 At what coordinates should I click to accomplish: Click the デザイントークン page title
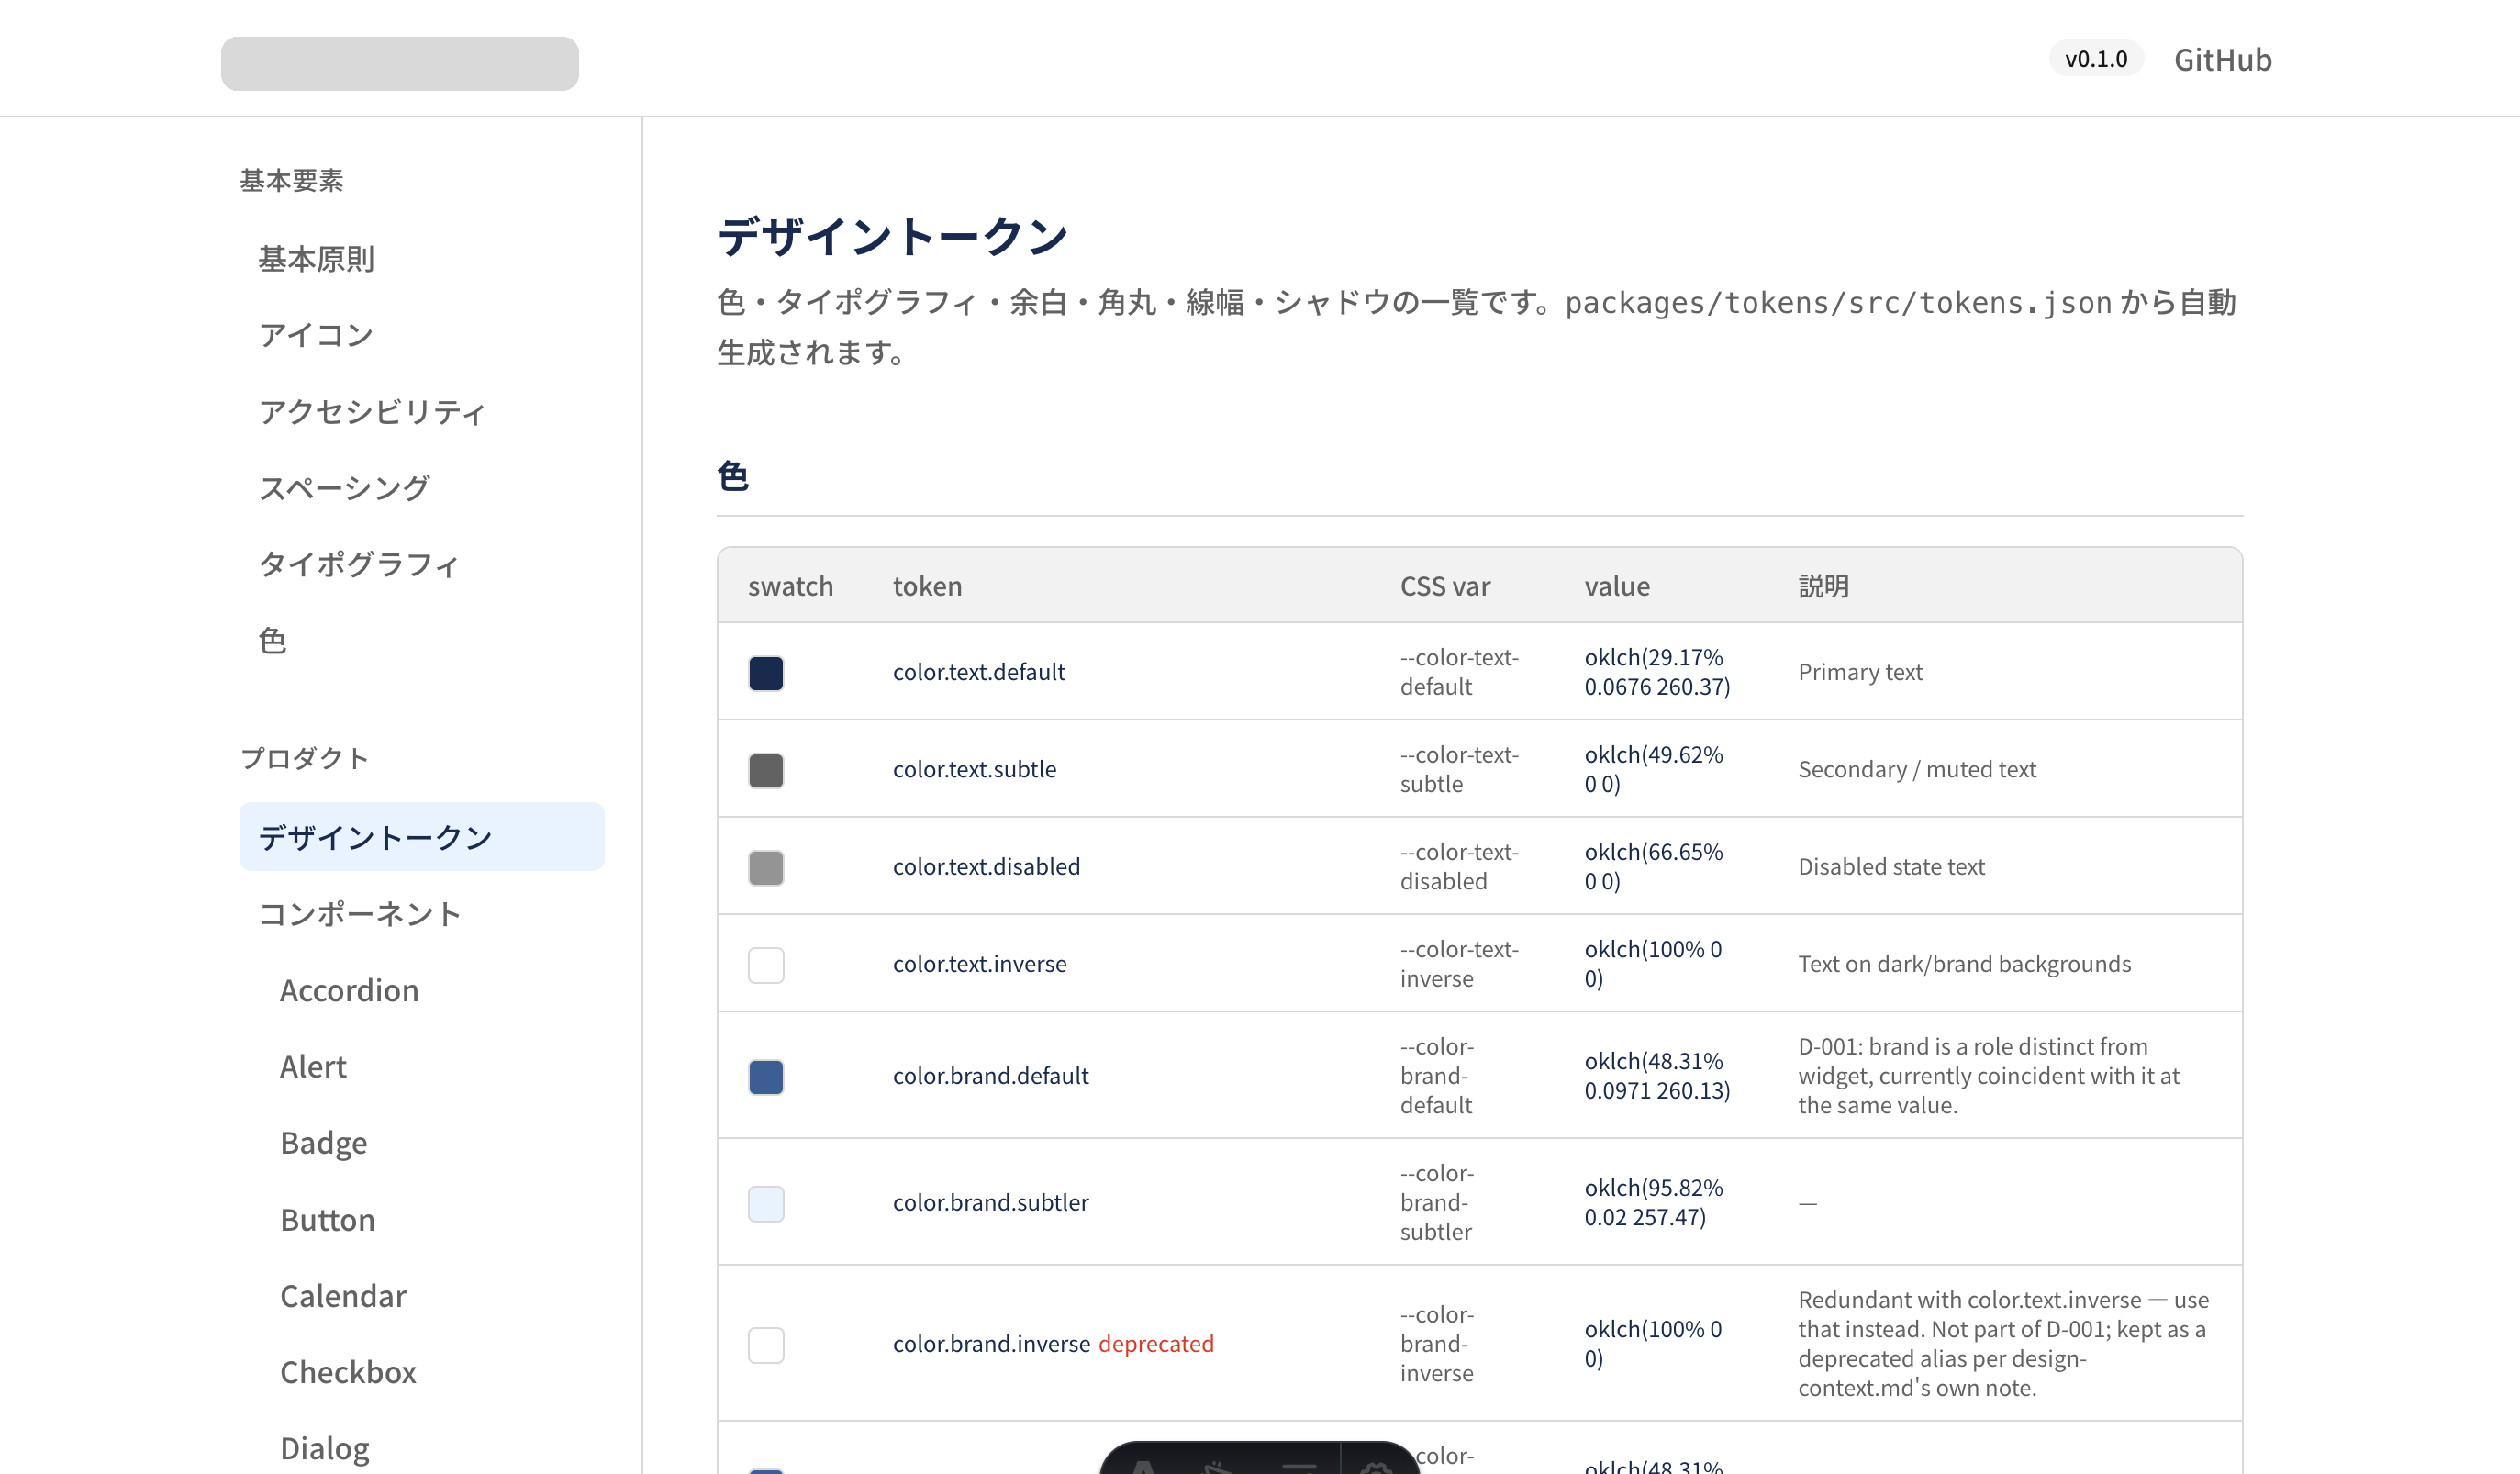(893, 236)
